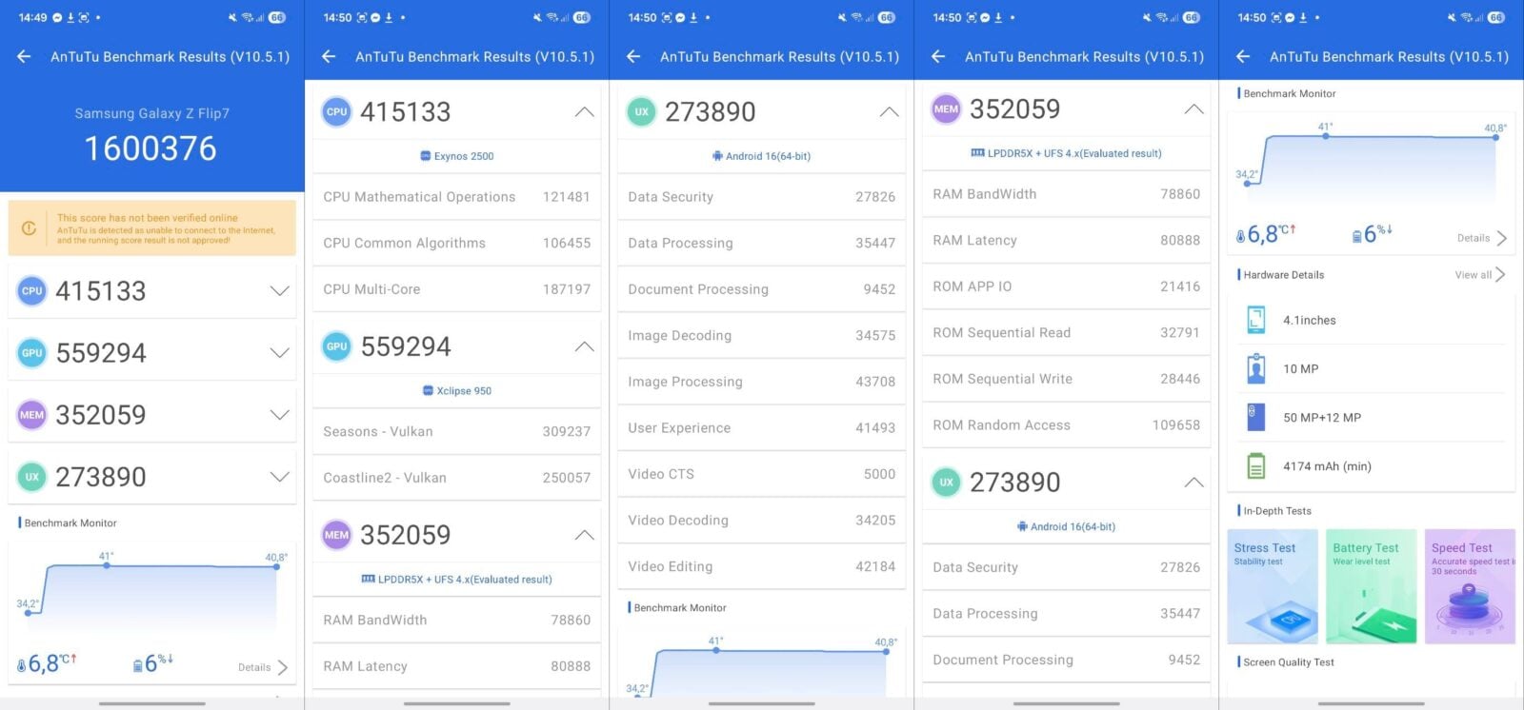Select the ROM Sequential Write row
The height and width of the screenshot is (710, 1524).
pos(1067,379)
